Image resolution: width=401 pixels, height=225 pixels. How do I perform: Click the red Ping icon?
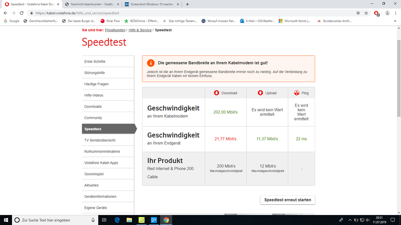pyautogui.click(x=296, y=93)
